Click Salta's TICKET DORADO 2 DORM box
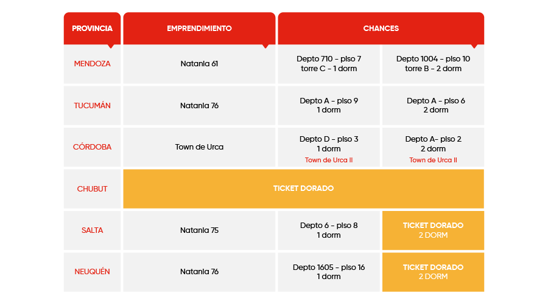Viewport: 548px width, 304px height. pyautogui.click(x=433, y=230)
